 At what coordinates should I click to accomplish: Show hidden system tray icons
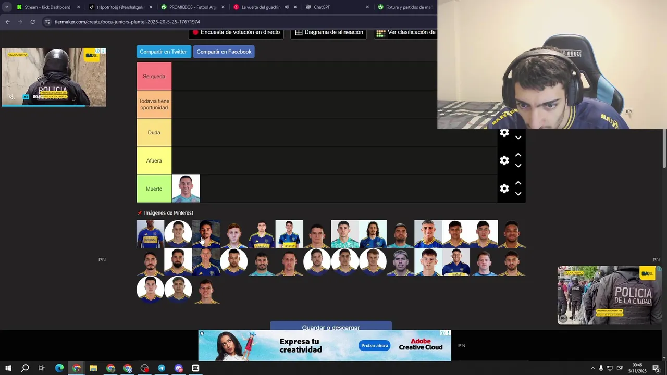(592, 368)
